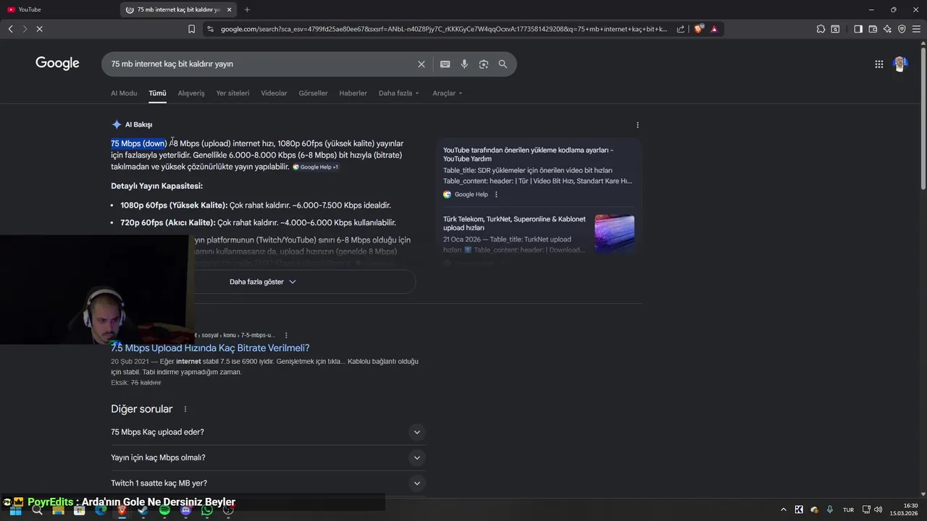Viewport: 927px width, 521px height.
Task: Show hidden system tray icons
Action: pyautogui.click(x=783, y=509)
